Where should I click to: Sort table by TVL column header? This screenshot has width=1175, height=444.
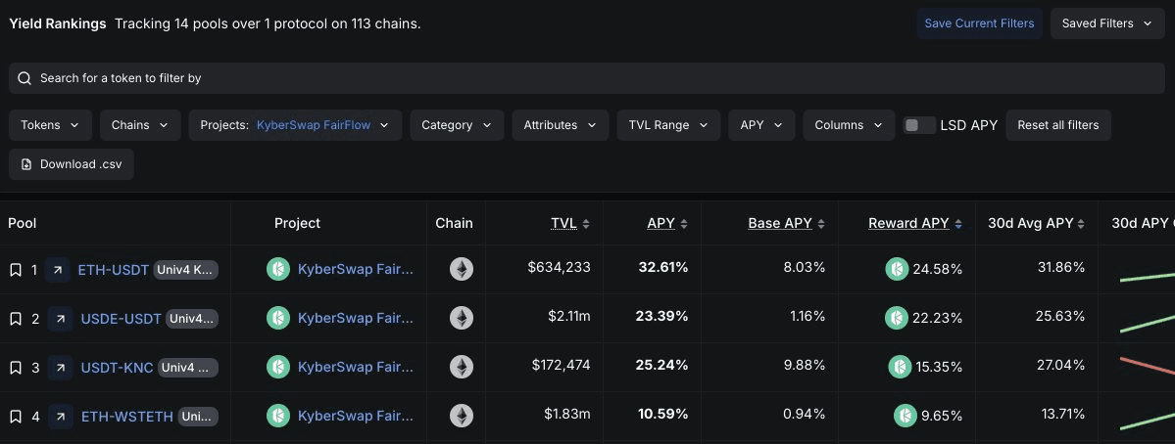[563, 224]
